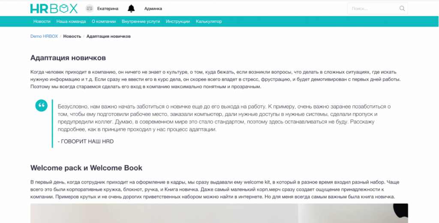Focus the Поиск search field
Screen dimensions: 439x223
click(x=377, y=9)
